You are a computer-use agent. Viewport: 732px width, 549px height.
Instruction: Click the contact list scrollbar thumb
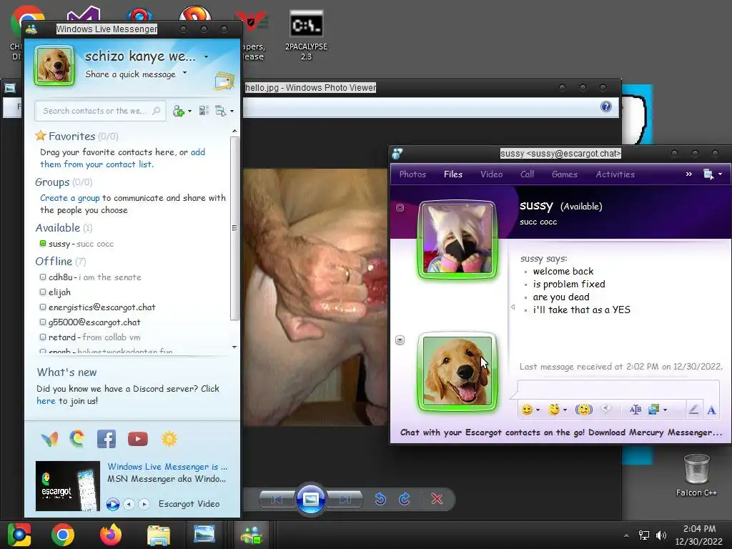coord(234,228)
